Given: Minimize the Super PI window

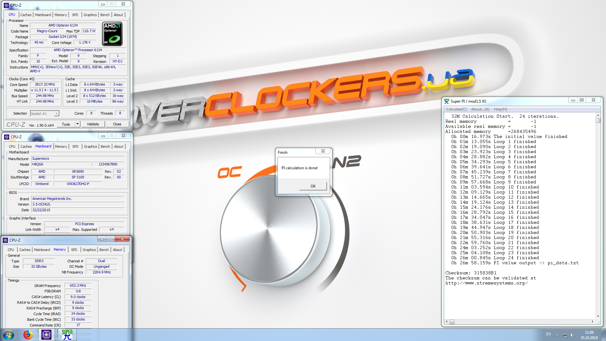Looking at the screenshot, I should tap(573, 100).
